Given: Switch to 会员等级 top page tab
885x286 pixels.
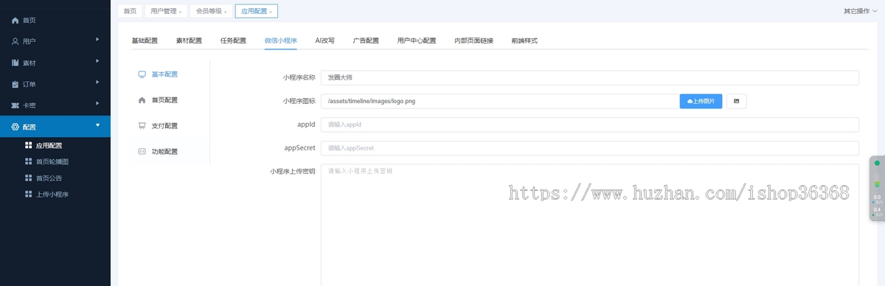Looking at the screenshot, I should click(x=211, y=11).
